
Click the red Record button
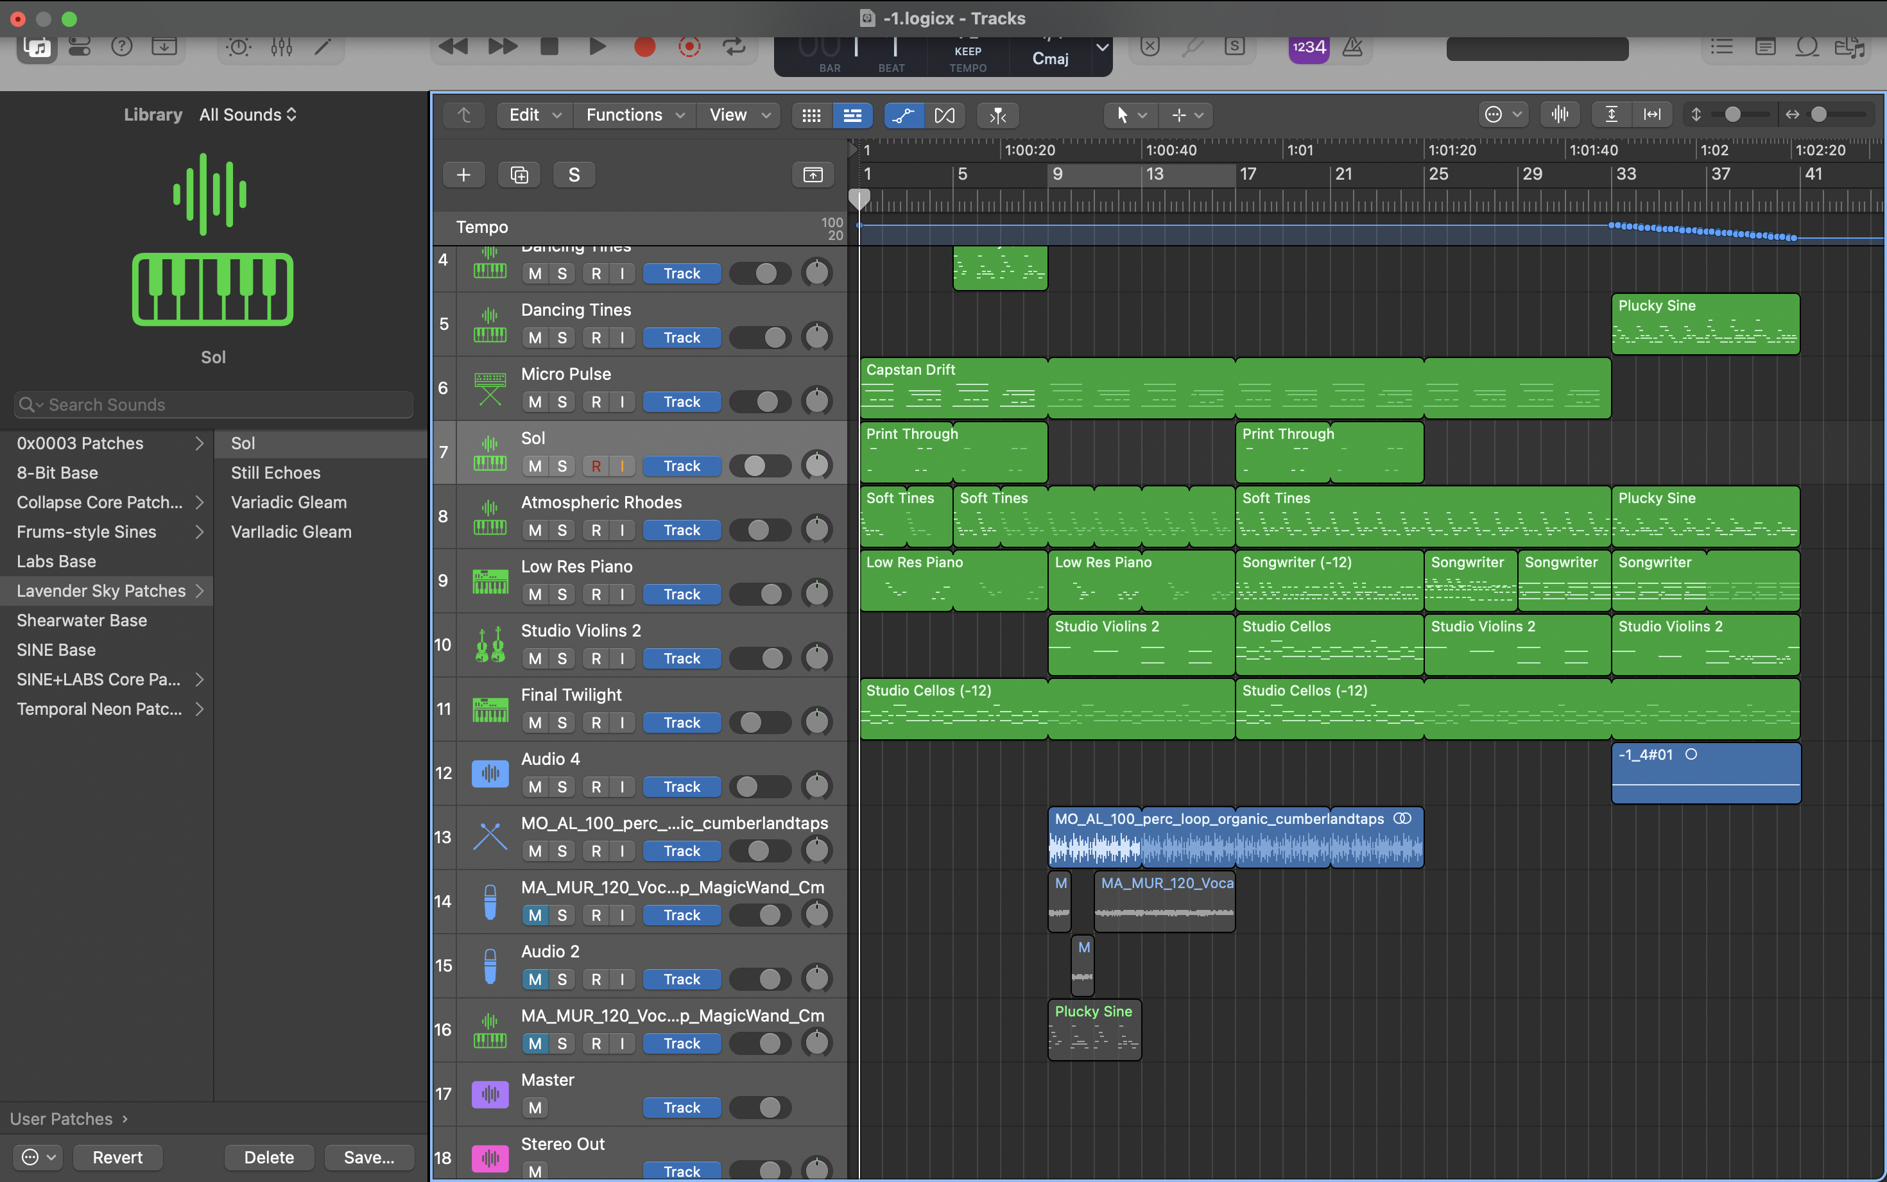coord(644,47)
